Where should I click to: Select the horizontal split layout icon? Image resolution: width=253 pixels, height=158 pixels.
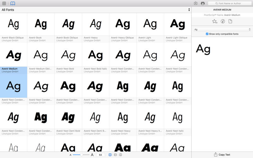pyautogui.click(x=115, y=155)
